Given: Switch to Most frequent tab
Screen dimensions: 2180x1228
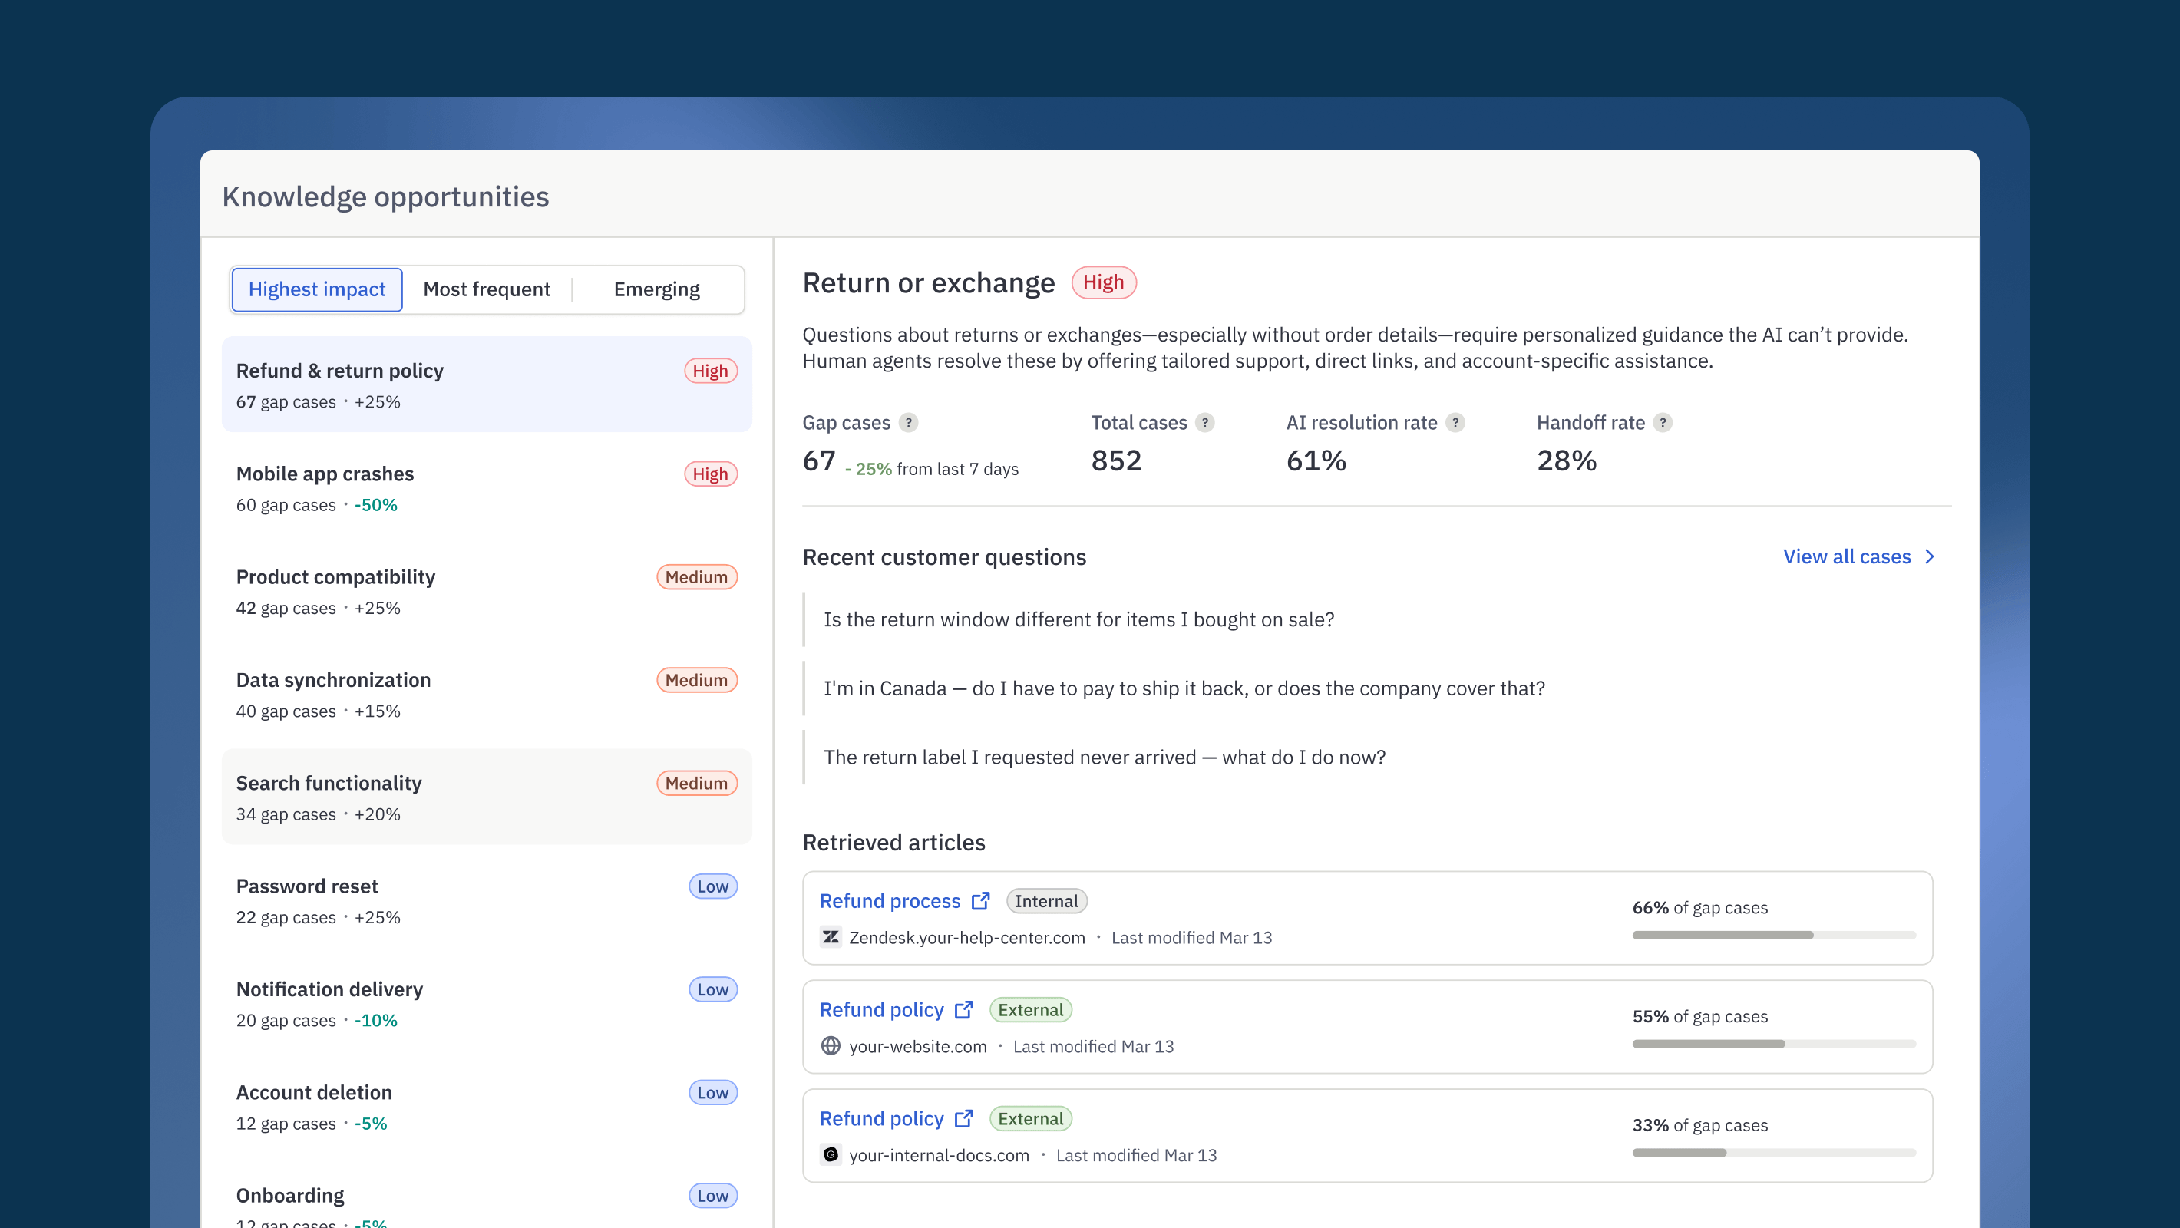Looking at the screenshot, I should 486,289.
